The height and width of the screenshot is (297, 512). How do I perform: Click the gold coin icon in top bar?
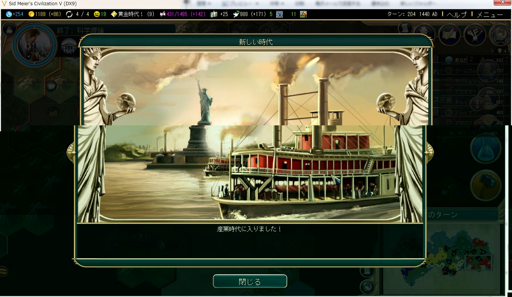click(x=31, y=14)
